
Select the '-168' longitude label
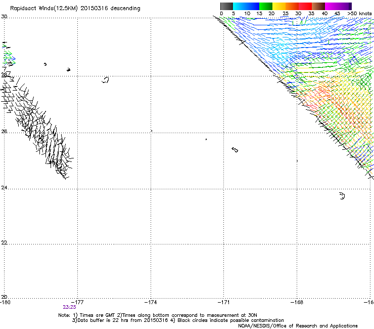297,302
